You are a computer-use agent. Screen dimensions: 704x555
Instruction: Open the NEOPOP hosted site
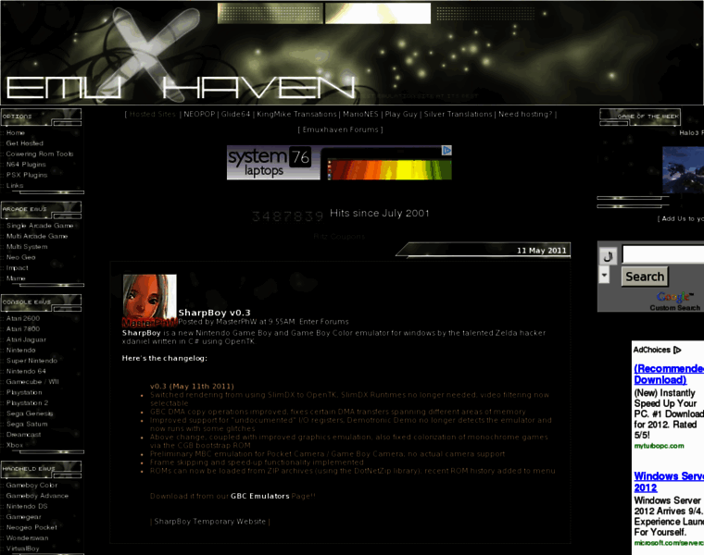[x=199, y=115]
